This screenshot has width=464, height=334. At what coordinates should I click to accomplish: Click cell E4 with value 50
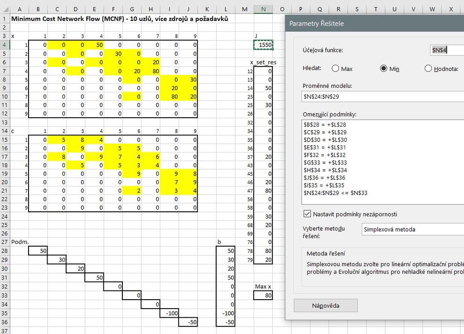point(94,45)
